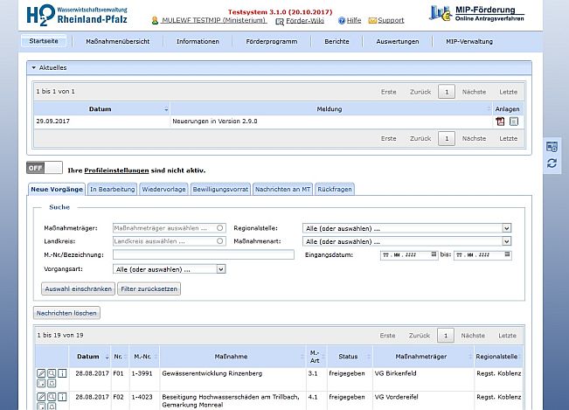Screen dimensions: 569x410
Task: Open the MIP-Verwaltung menu
Action: (x=469, y=41)
